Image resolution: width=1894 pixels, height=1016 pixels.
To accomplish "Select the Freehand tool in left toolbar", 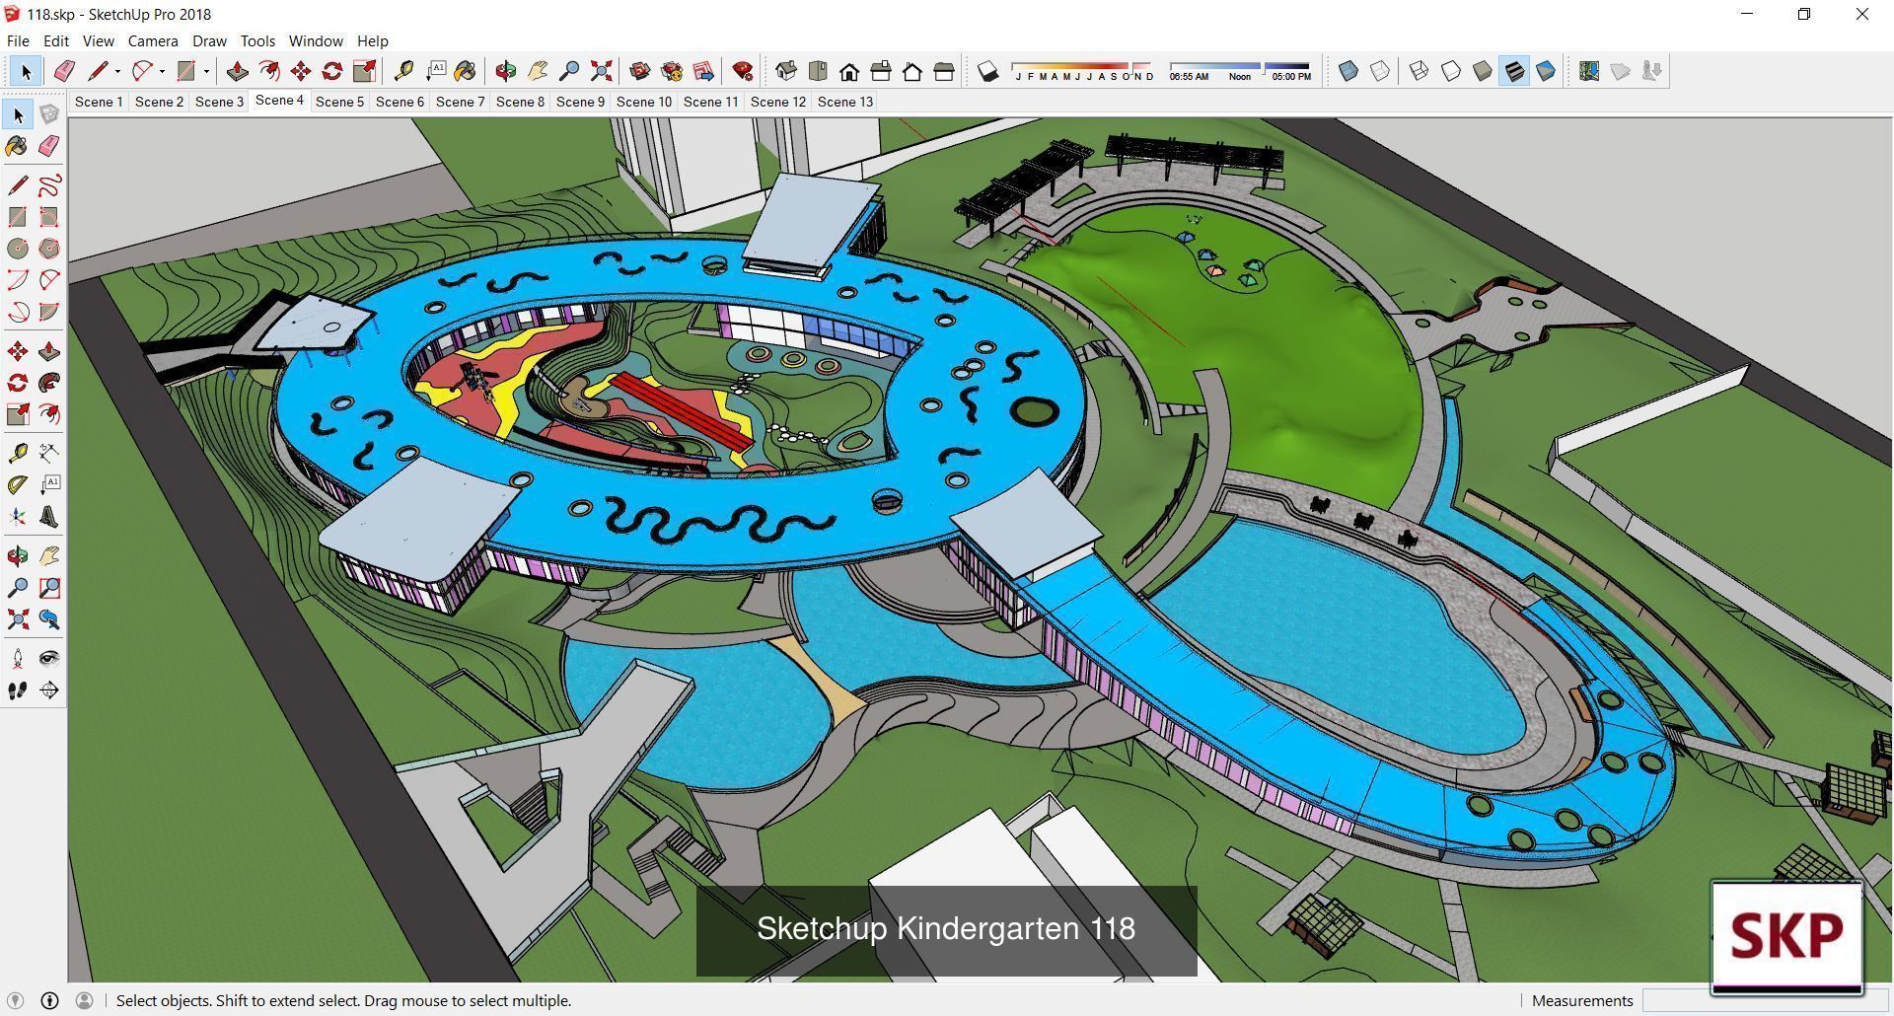I will tap(49, 185).
